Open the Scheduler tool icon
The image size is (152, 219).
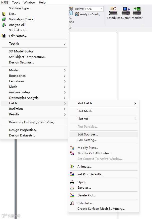click(113, 11)
